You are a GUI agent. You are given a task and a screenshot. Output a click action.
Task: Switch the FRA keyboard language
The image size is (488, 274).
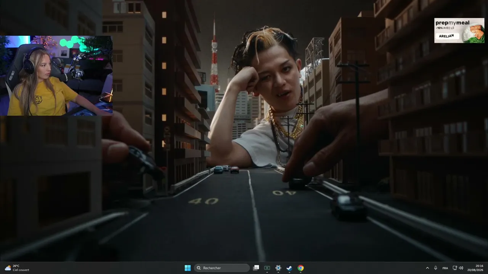pyautogui.click(x=445, y=268)
